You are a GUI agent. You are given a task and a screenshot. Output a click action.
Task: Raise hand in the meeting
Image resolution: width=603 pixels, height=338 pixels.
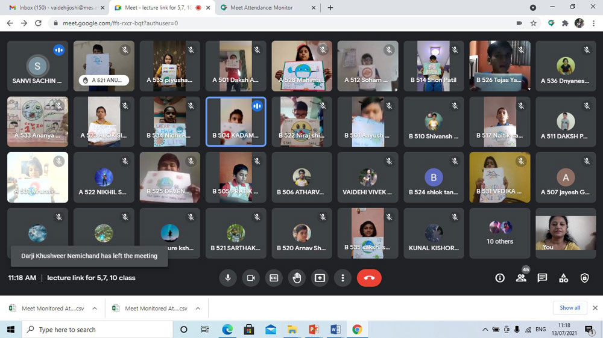[297, 278]
